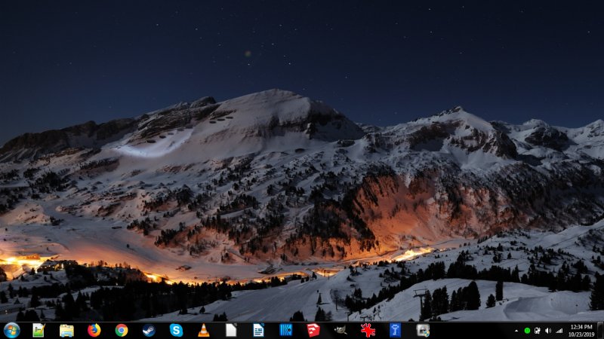Open Skype from the taskbar
Viewport: 604px width, 339px height.
click(x=176, y=330)
